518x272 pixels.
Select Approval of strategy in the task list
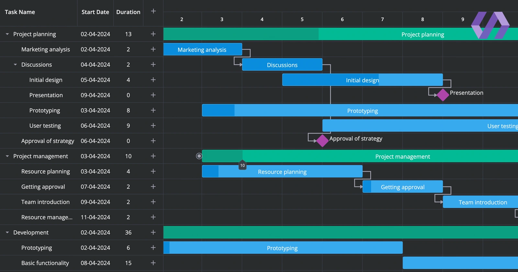[48, 141]
